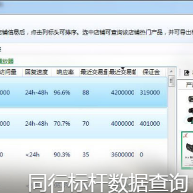
Task: Click the 319000 deposit cell
Action: coord(150,93)
